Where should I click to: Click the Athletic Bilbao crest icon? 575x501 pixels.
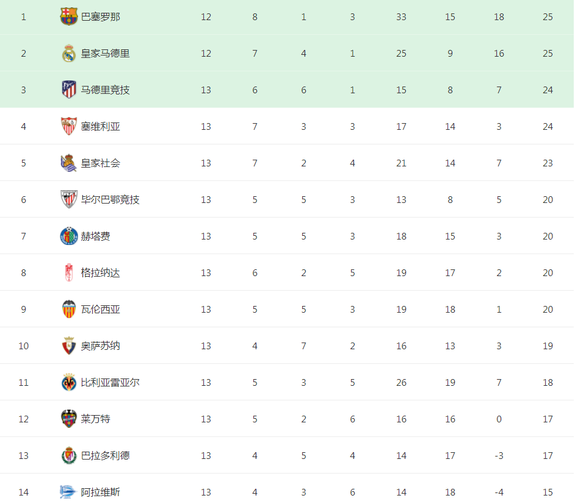click(x=69, y=199)
